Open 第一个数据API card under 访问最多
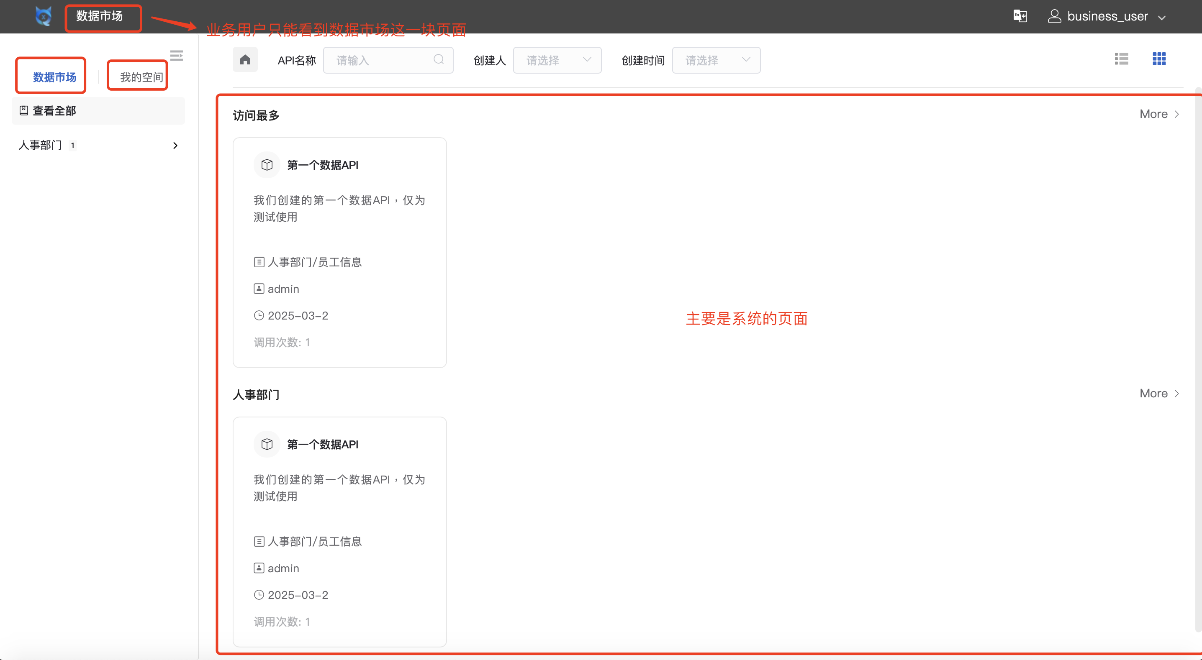Viewport: 1202px width, 660px height. 340,252
